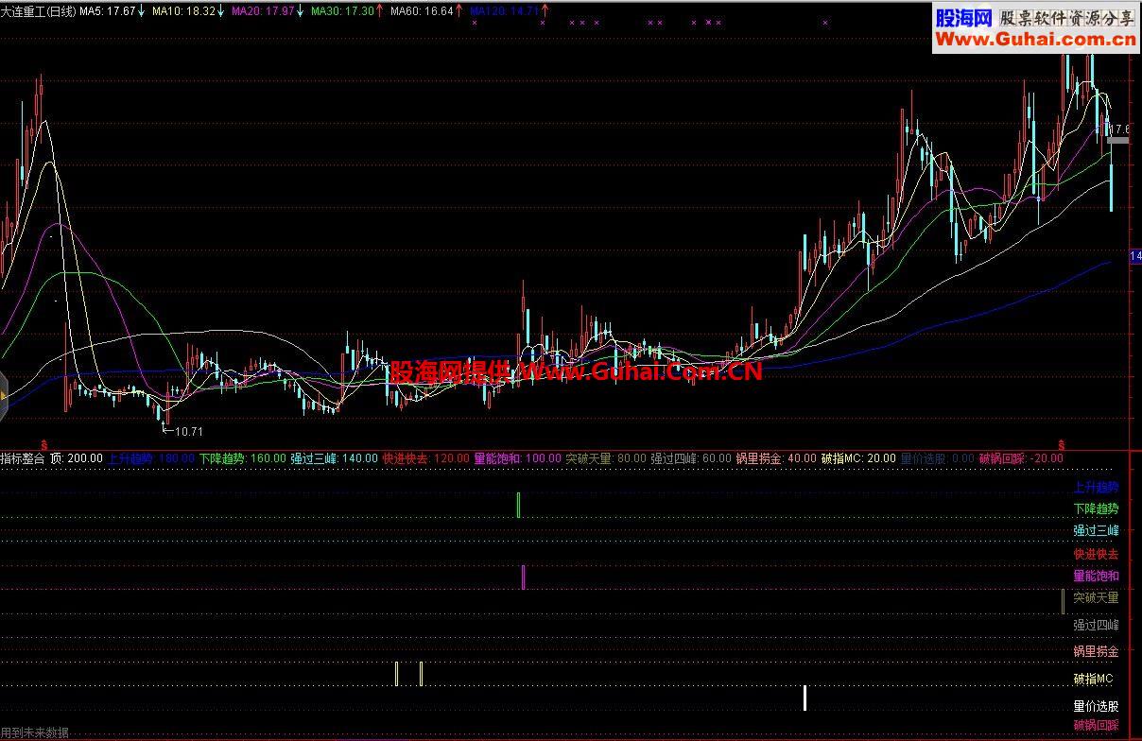Click the 用到未来数据 notice text
Screen dimensions: 1142x741
[35, 733]
